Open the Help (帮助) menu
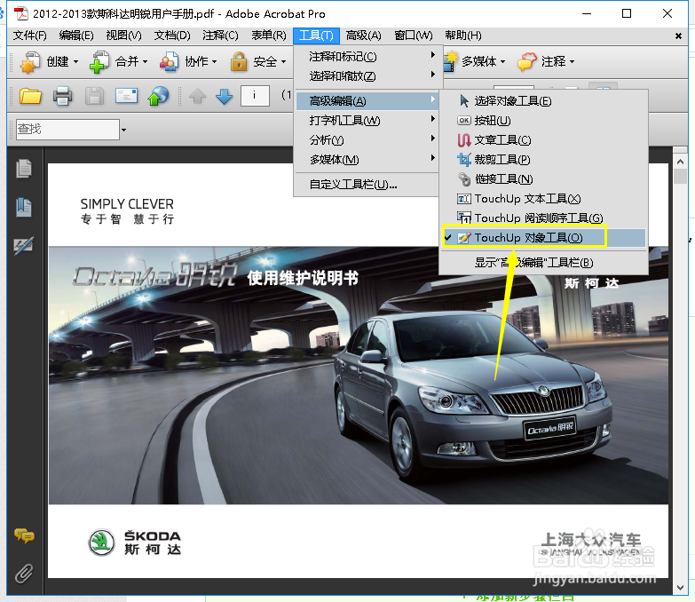The image size is (695, 602). [x=463, y=36]
